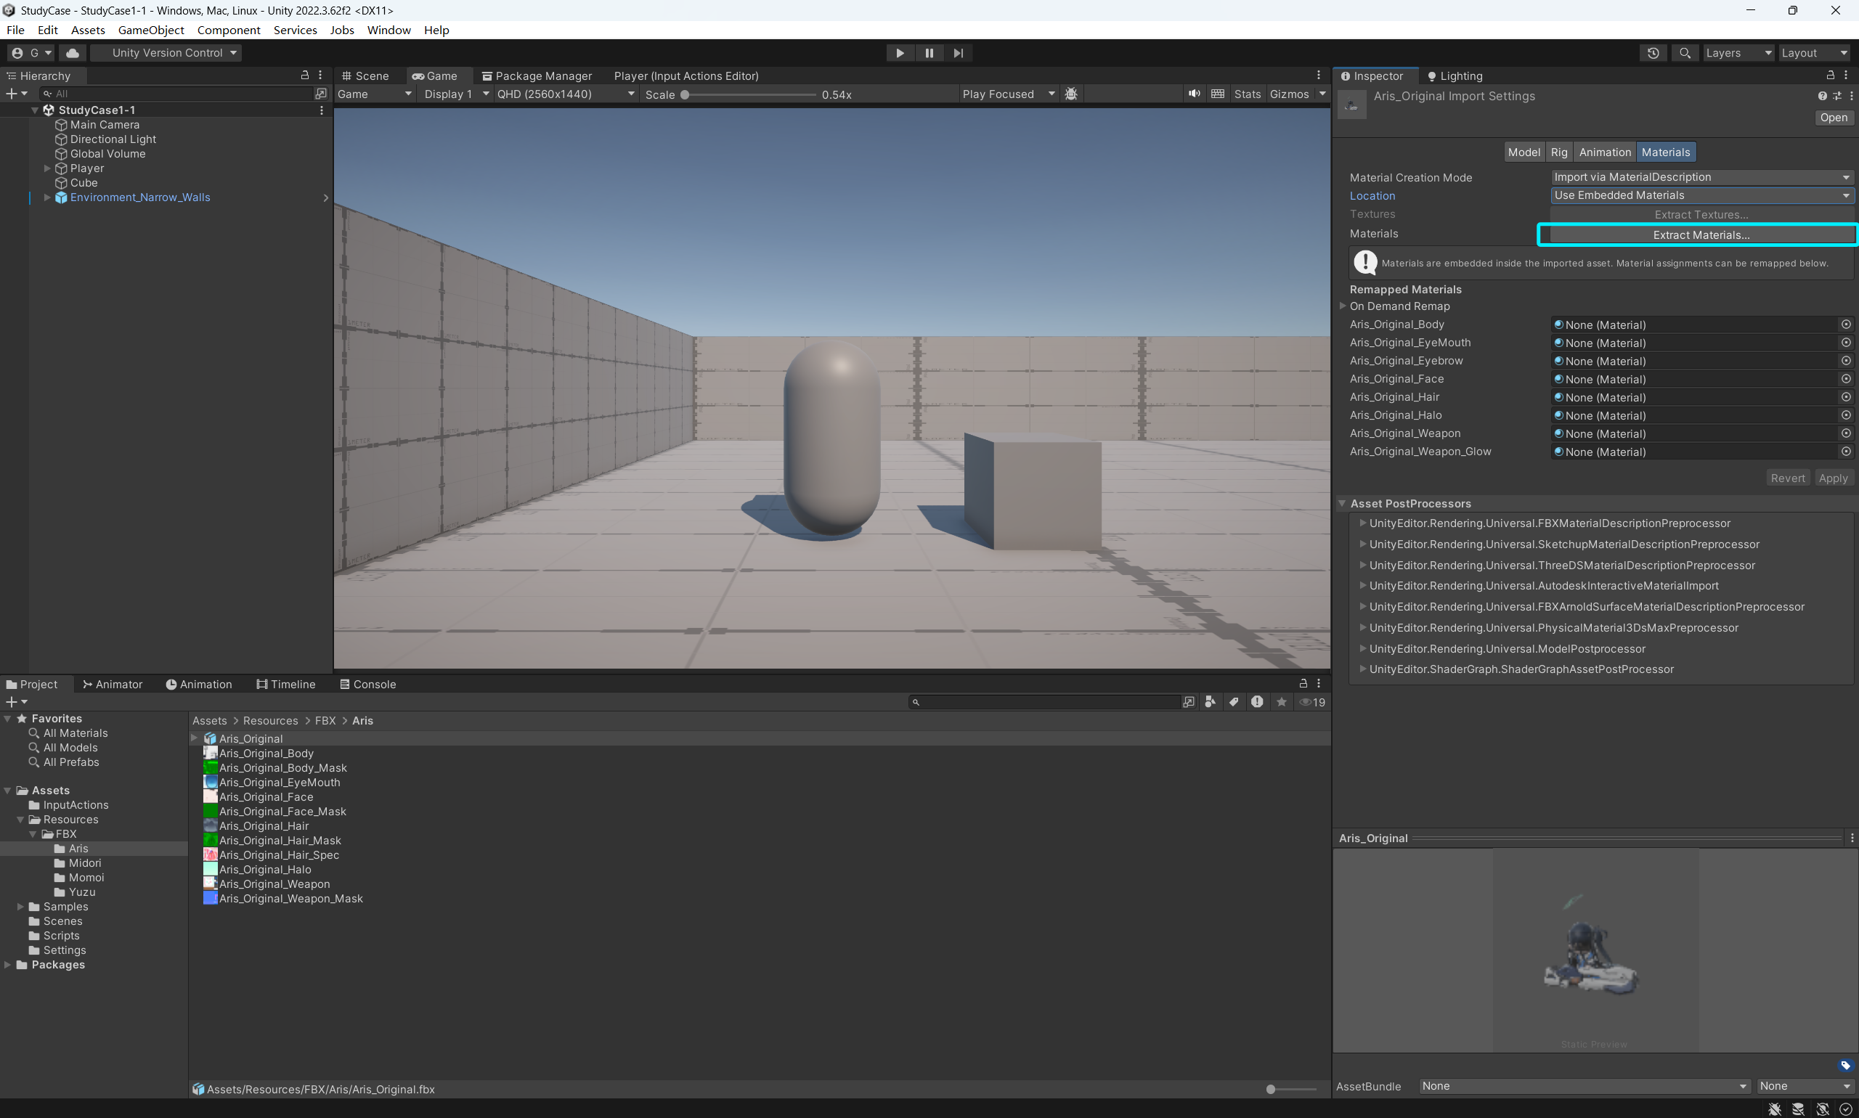Image resolution: width=1859 pixels, height=1118 pixels.
Task: Open Undo History icon
Action: tap(1653, 53)
